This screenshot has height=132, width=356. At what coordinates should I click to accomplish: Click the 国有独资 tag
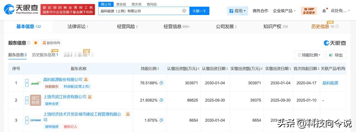52,126
